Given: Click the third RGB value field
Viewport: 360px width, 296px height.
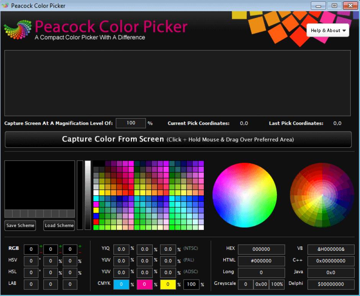Looking at the screenshot, I should (70, 249).
